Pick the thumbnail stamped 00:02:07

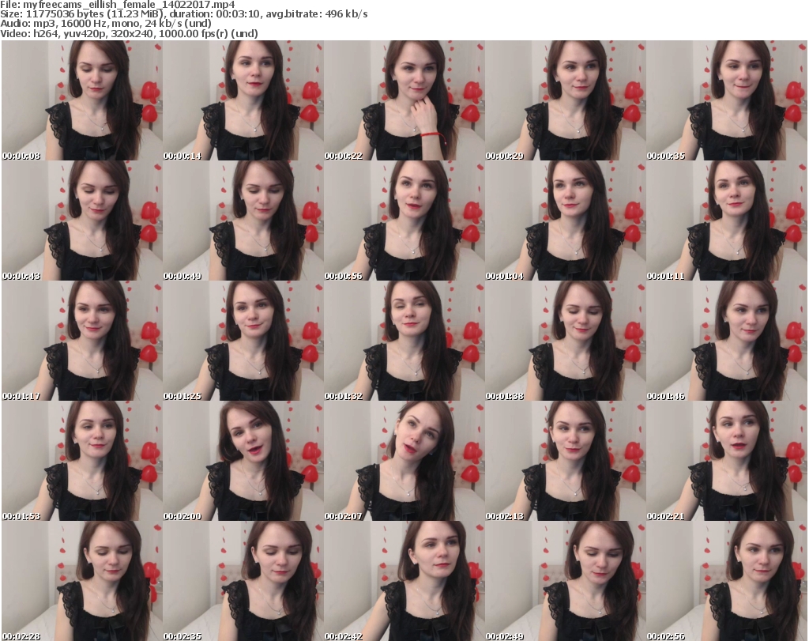(404, 461)
